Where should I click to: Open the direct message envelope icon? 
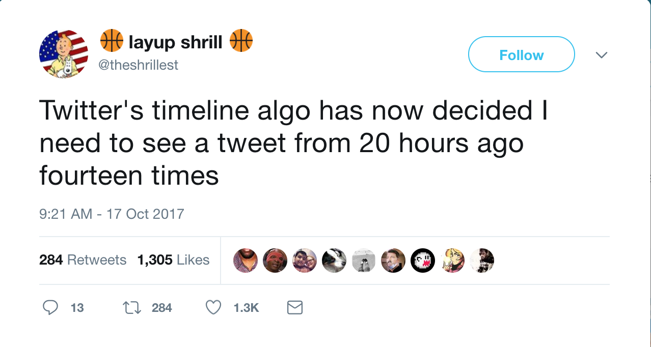pyautogui.click(x=294, y=307)
